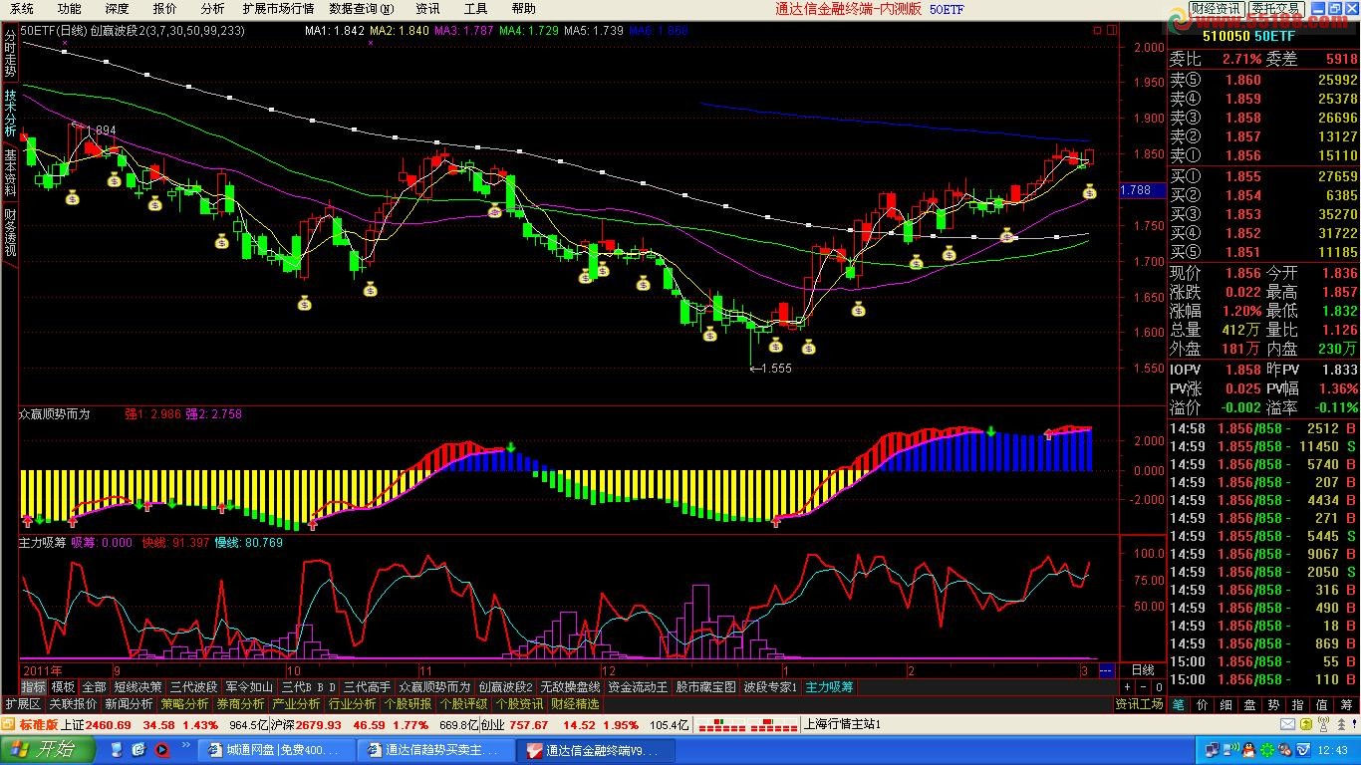Switch to the 资金流动王 indicator tab
This screenshot has width=1361, height=765.
click(x=638, y=687)
